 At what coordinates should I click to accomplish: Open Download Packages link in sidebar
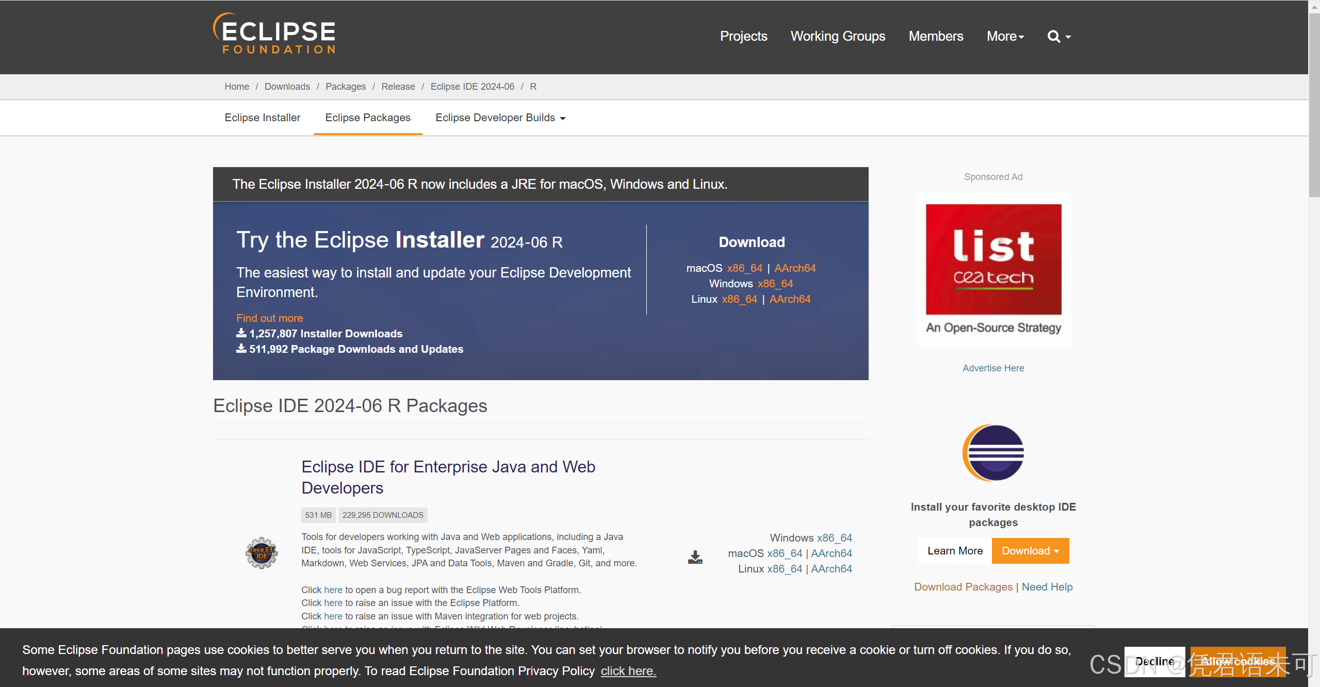tap(963, 587)
